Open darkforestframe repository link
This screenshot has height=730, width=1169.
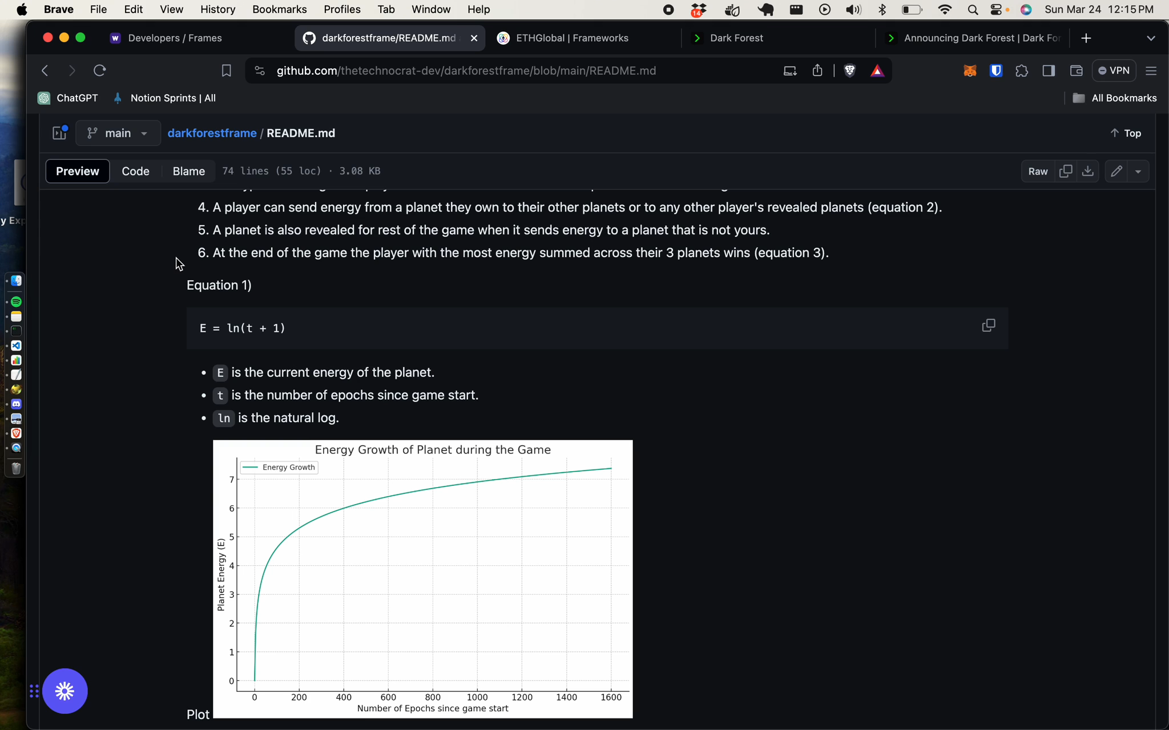(x=212, y=133)
